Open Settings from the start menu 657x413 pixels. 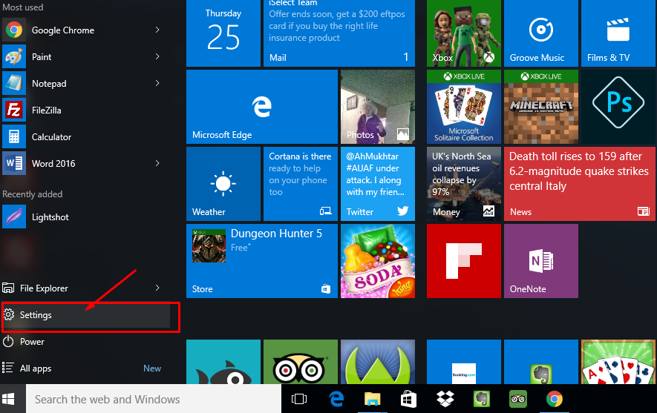point(85,315)
